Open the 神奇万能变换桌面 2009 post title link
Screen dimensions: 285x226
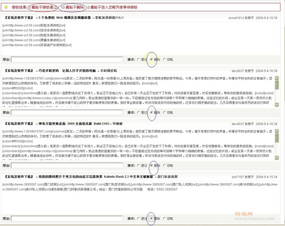tap(74, 124)
